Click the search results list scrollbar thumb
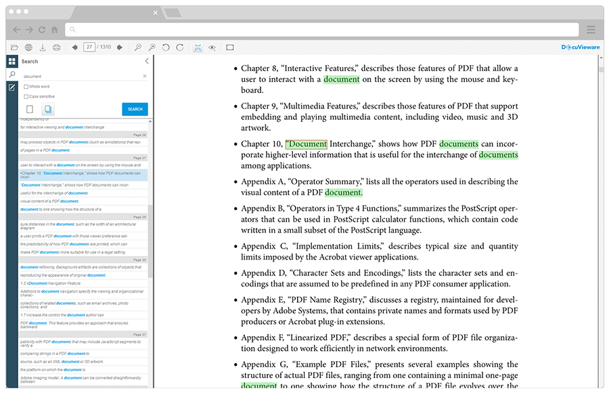 coord(150,241)
